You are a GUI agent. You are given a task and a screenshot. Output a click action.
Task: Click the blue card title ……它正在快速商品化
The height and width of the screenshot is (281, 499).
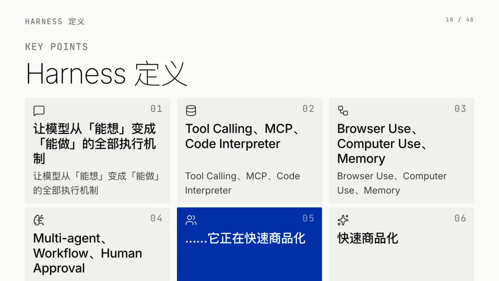coord(245,238)
